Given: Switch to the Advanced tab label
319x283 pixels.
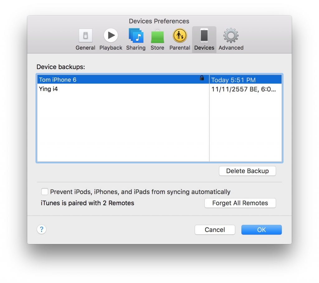Looking at the screenshot, I should click(231, 48).
